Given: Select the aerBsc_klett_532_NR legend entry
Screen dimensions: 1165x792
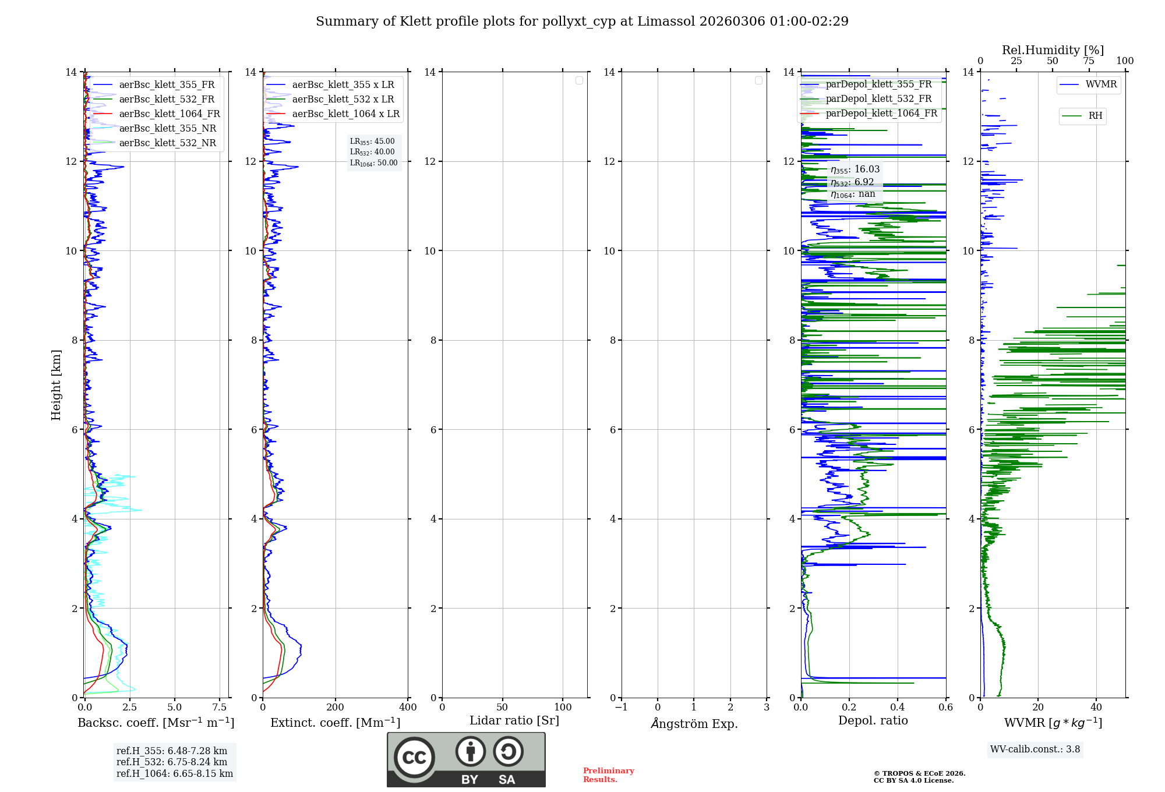Looking at the screenshot, I should 167,143.
